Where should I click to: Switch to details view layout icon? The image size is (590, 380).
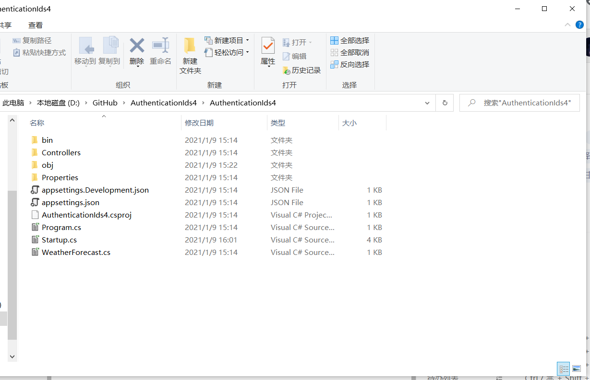(x=564, y=369)
